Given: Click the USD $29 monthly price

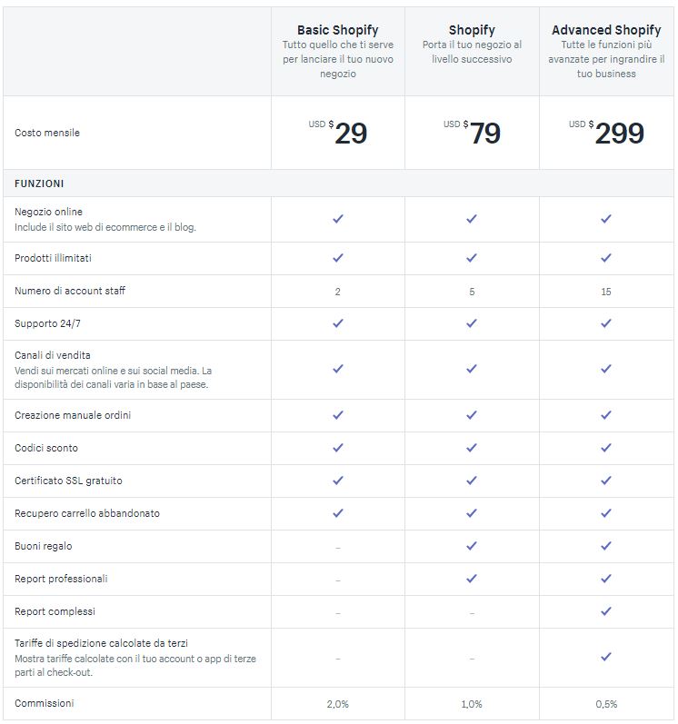Looking at the screenshot, I should pos(337,133).
